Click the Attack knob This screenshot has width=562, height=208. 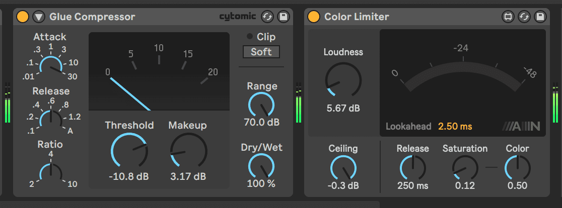click(51, 66)
